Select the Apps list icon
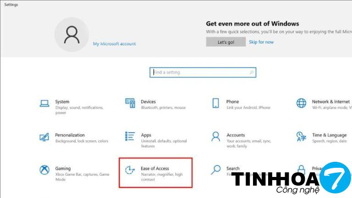Screen dimensions: 352x198 130,136
